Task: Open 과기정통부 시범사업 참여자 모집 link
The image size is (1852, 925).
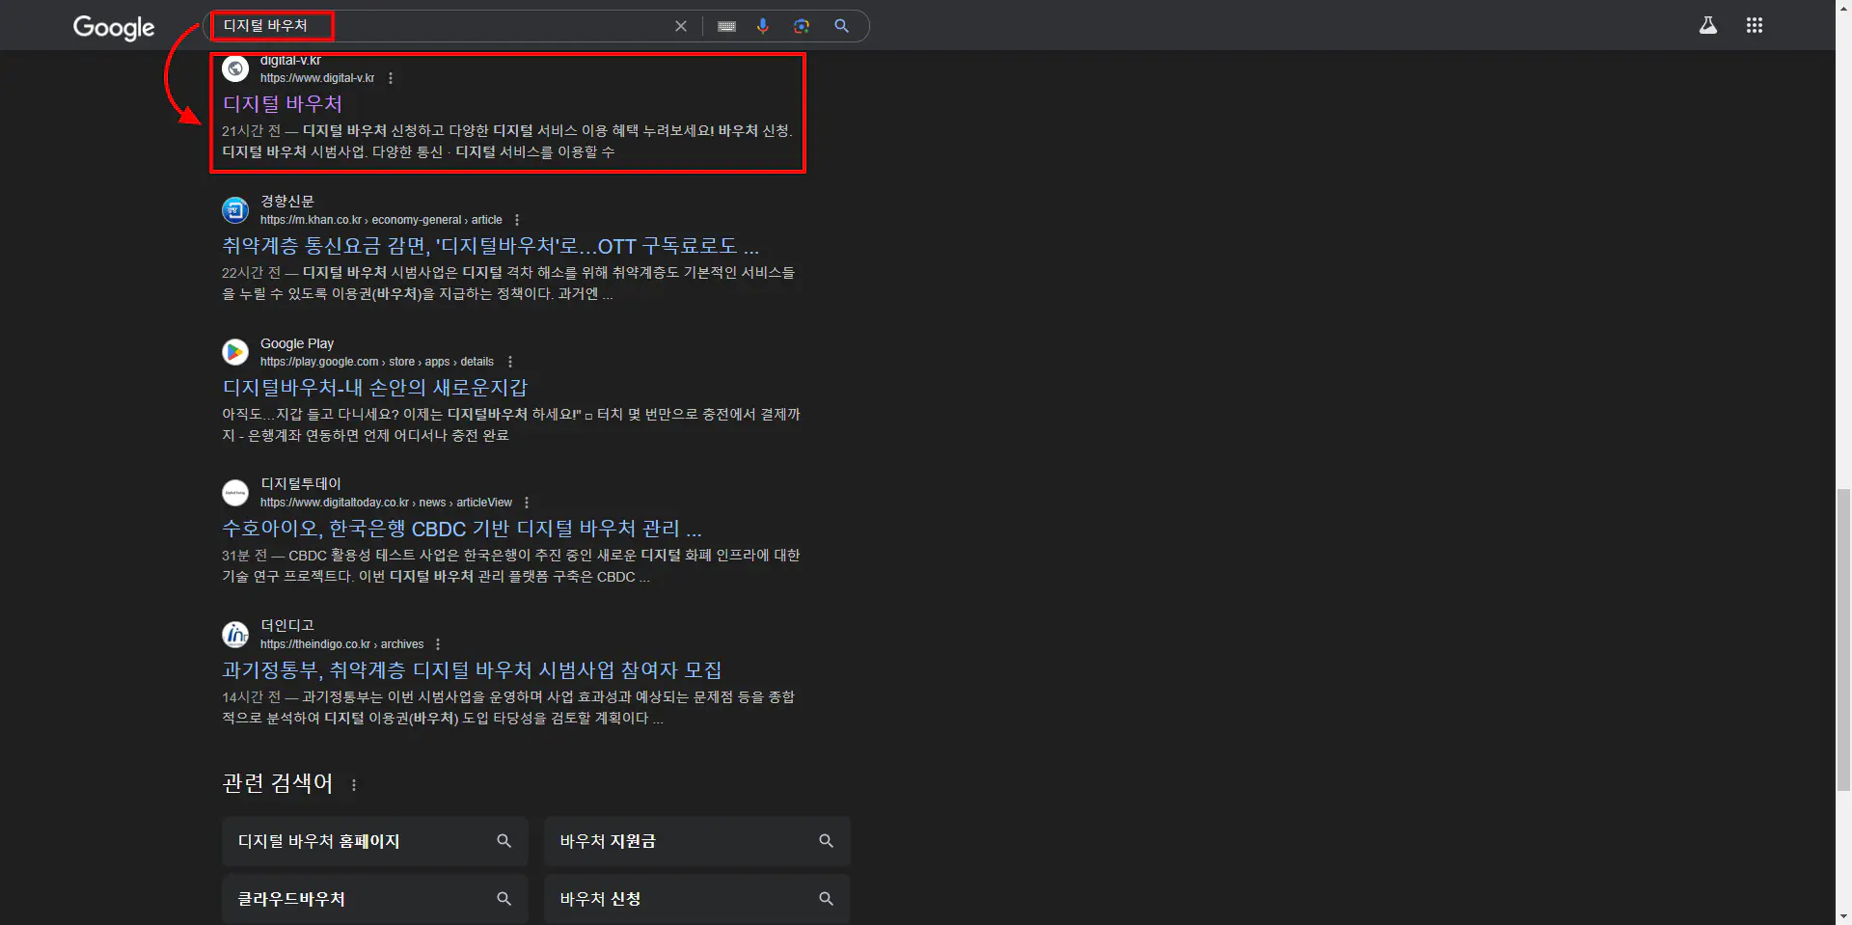Action: pyautogui.click(x=472, y=670)
